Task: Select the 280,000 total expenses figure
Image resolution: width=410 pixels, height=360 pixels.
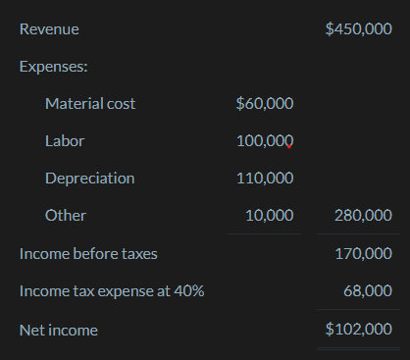Action: pos(363,216)
